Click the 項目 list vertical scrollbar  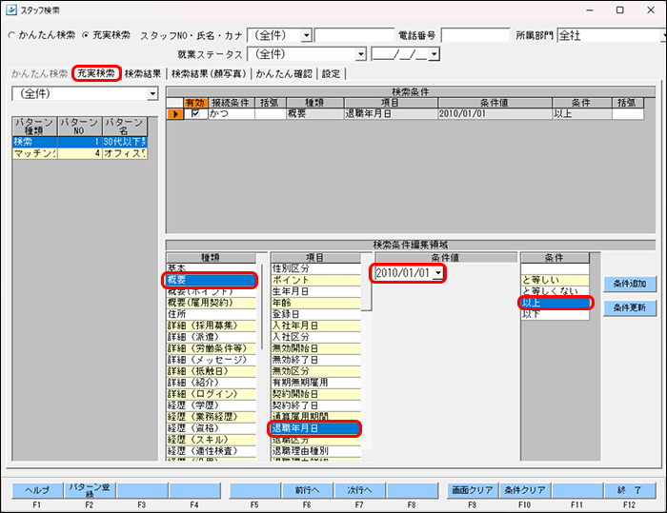coord(367,287)
